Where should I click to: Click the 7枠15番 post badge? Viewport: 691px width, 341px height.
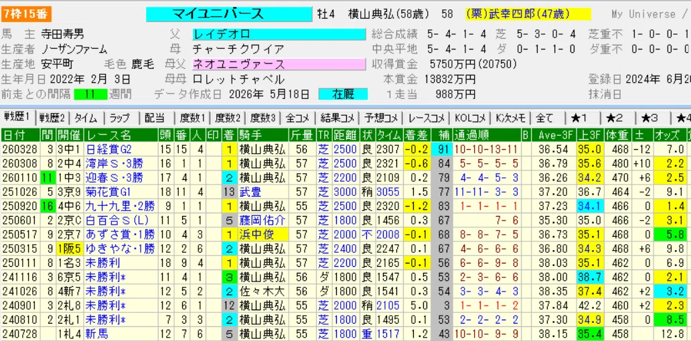click(x=26, y=15)
